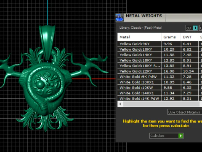Select the Yellow Gold:10KY row
The image size is (202, 152).
point(159,49)
